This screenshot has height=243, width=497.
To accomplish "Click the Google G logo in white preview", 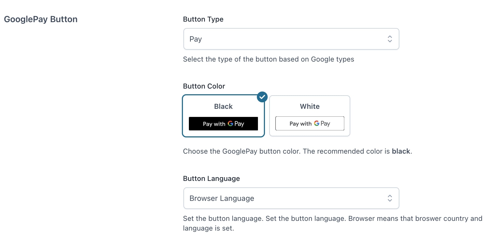I will click(x=316, y=123).
